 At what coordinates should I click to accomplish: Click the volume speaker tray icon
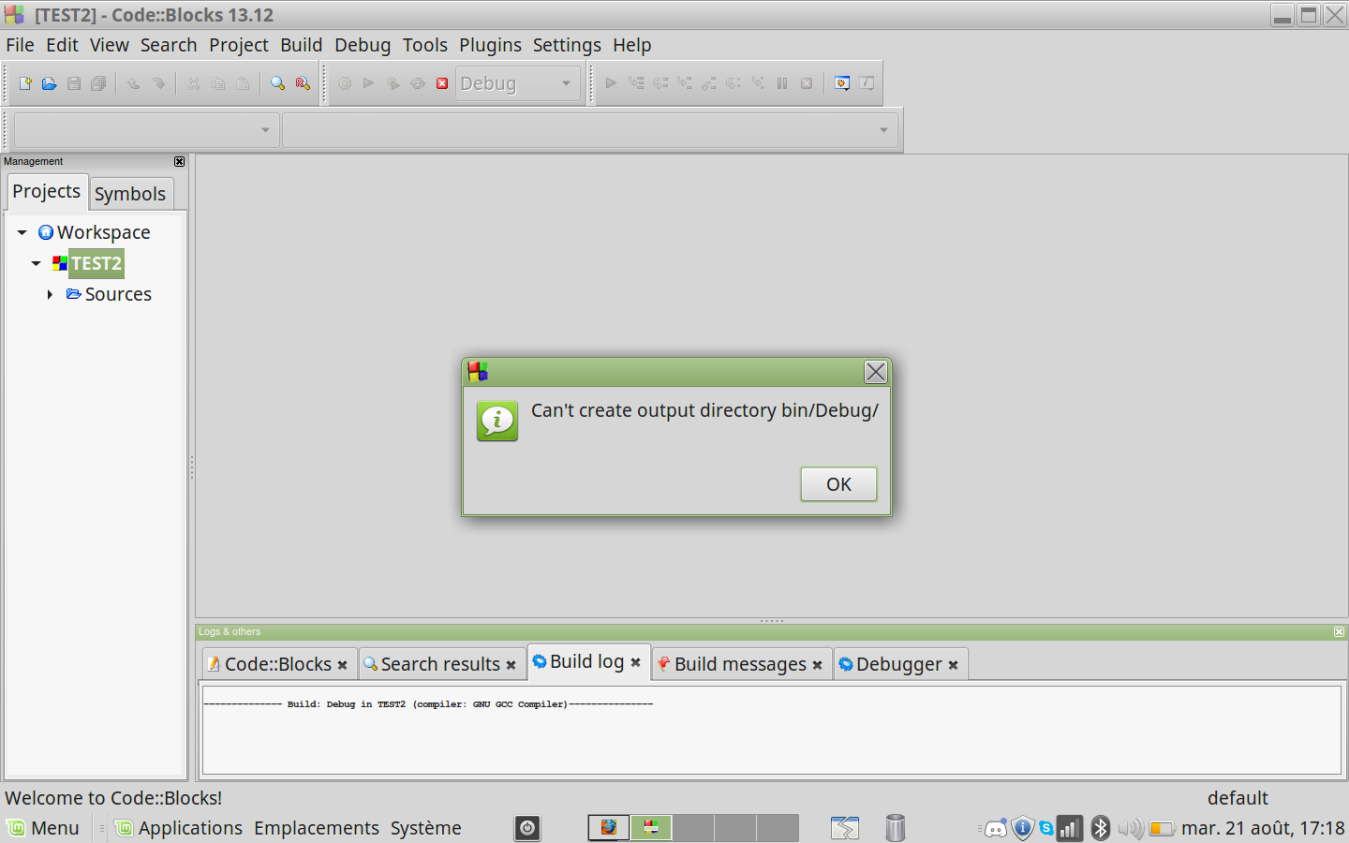point(1131,828)
